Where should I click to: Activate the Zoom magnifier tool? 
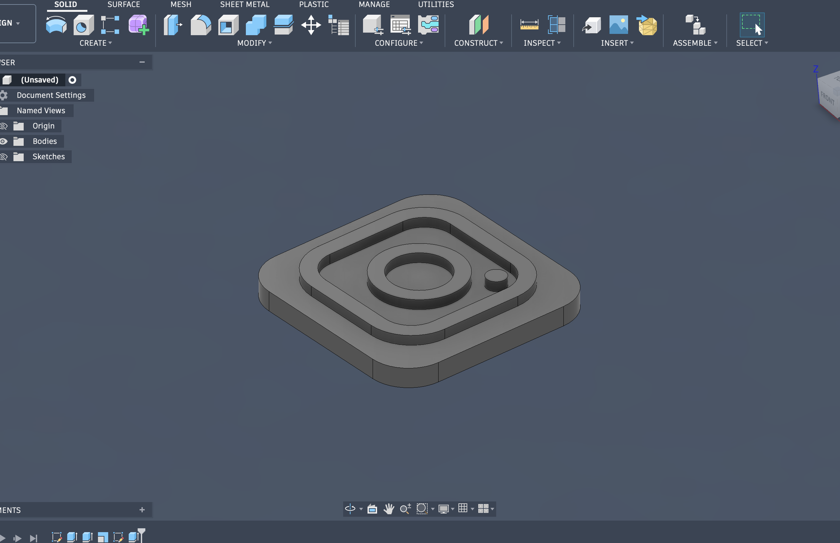click(405, 508)
